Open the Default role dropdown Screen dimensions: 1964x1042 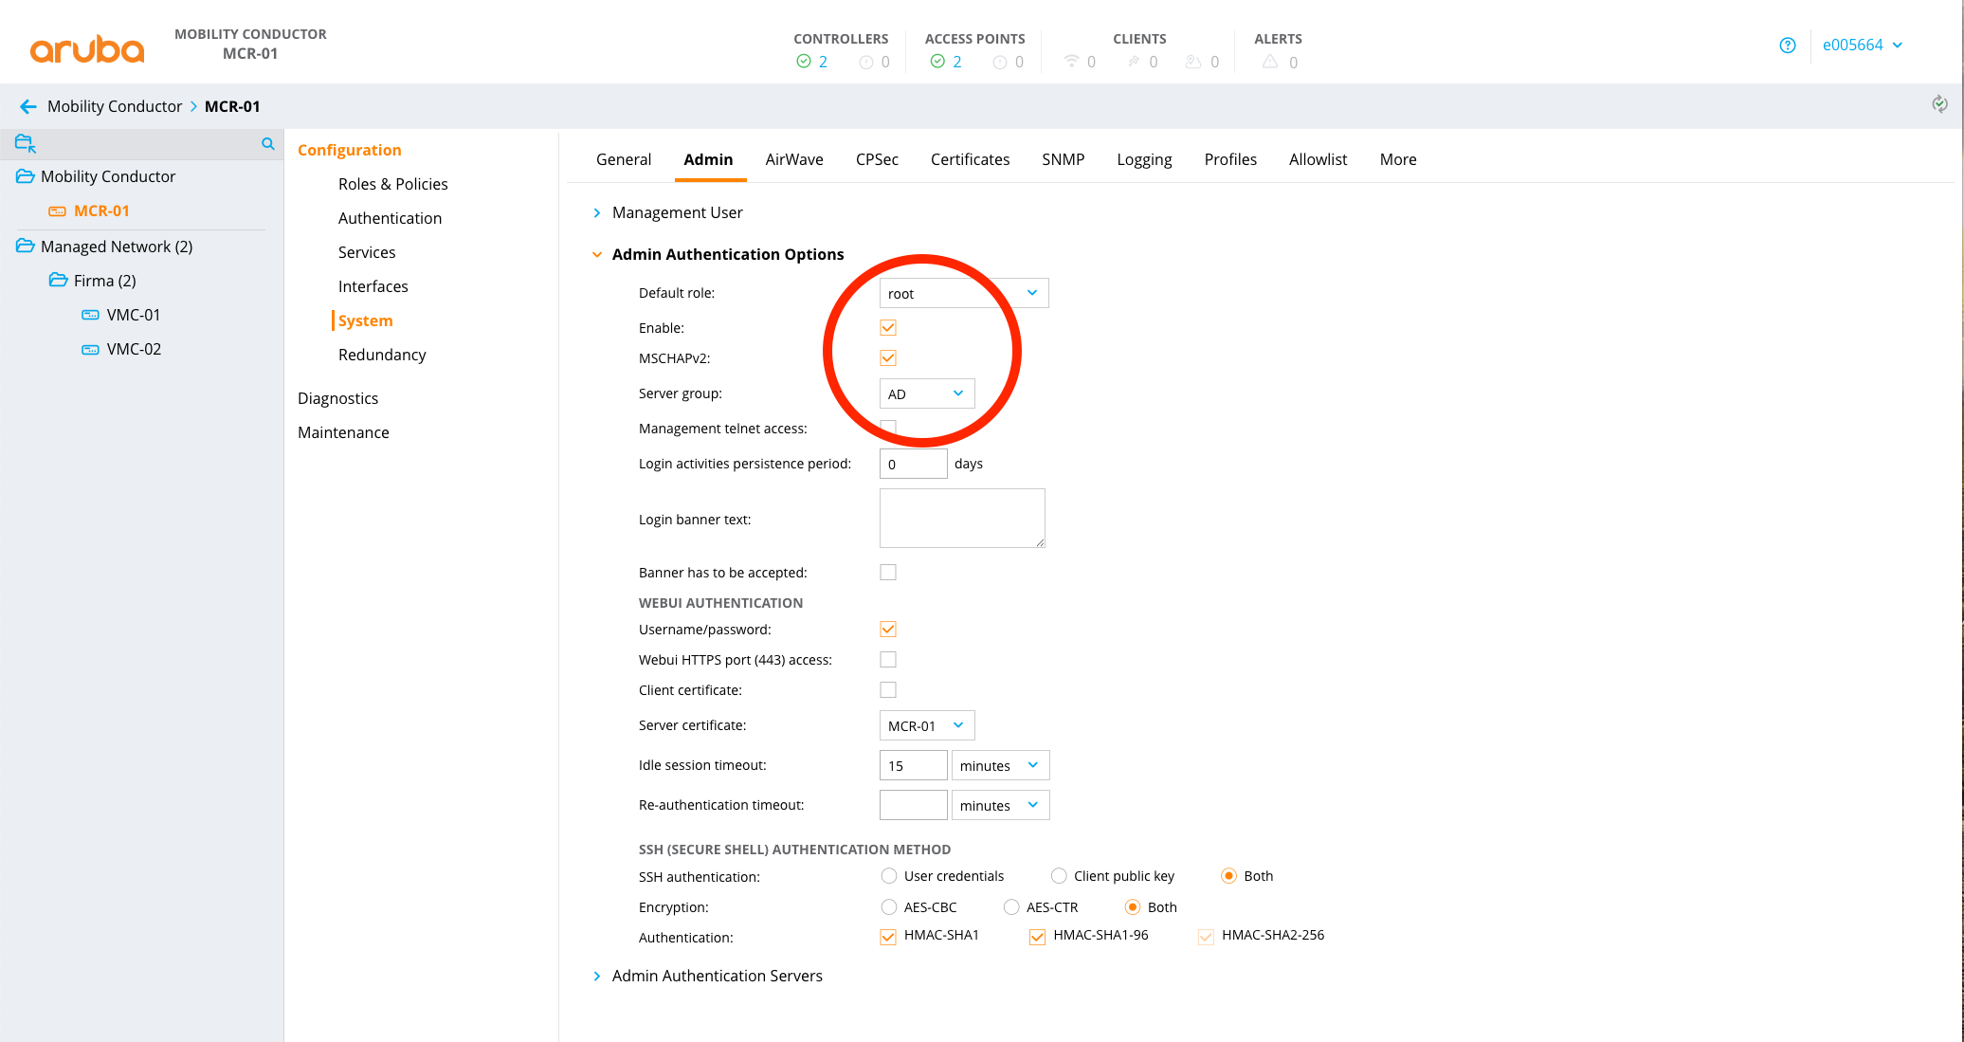[963, 294]
